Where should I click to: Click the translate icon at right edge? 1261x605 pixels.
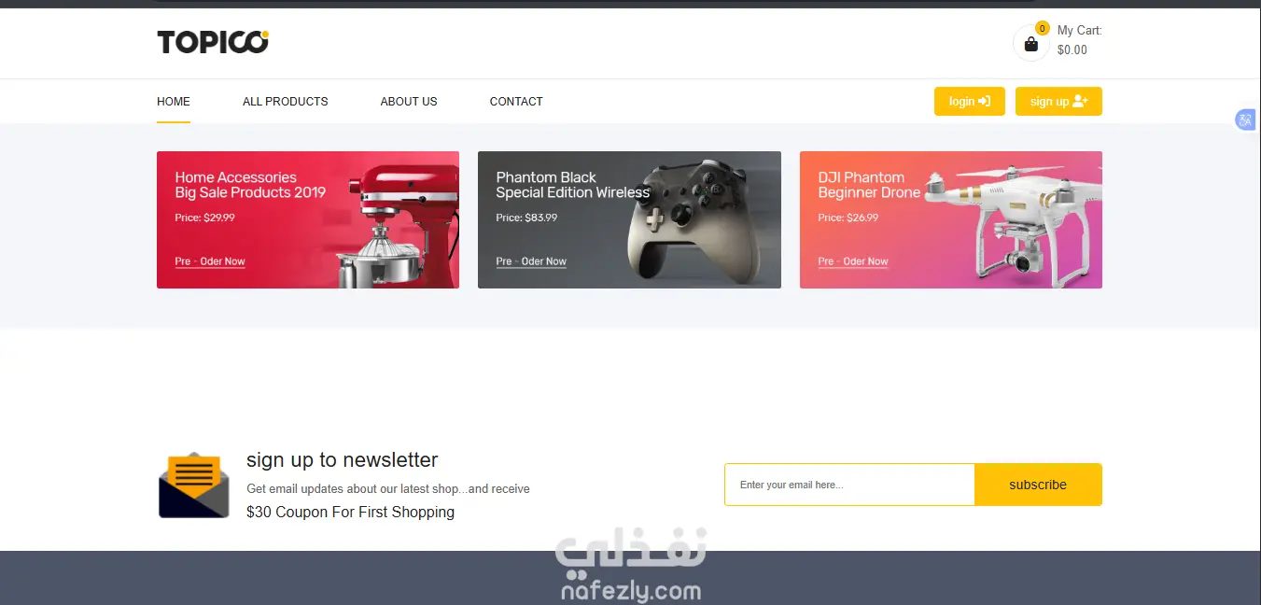1245,120
